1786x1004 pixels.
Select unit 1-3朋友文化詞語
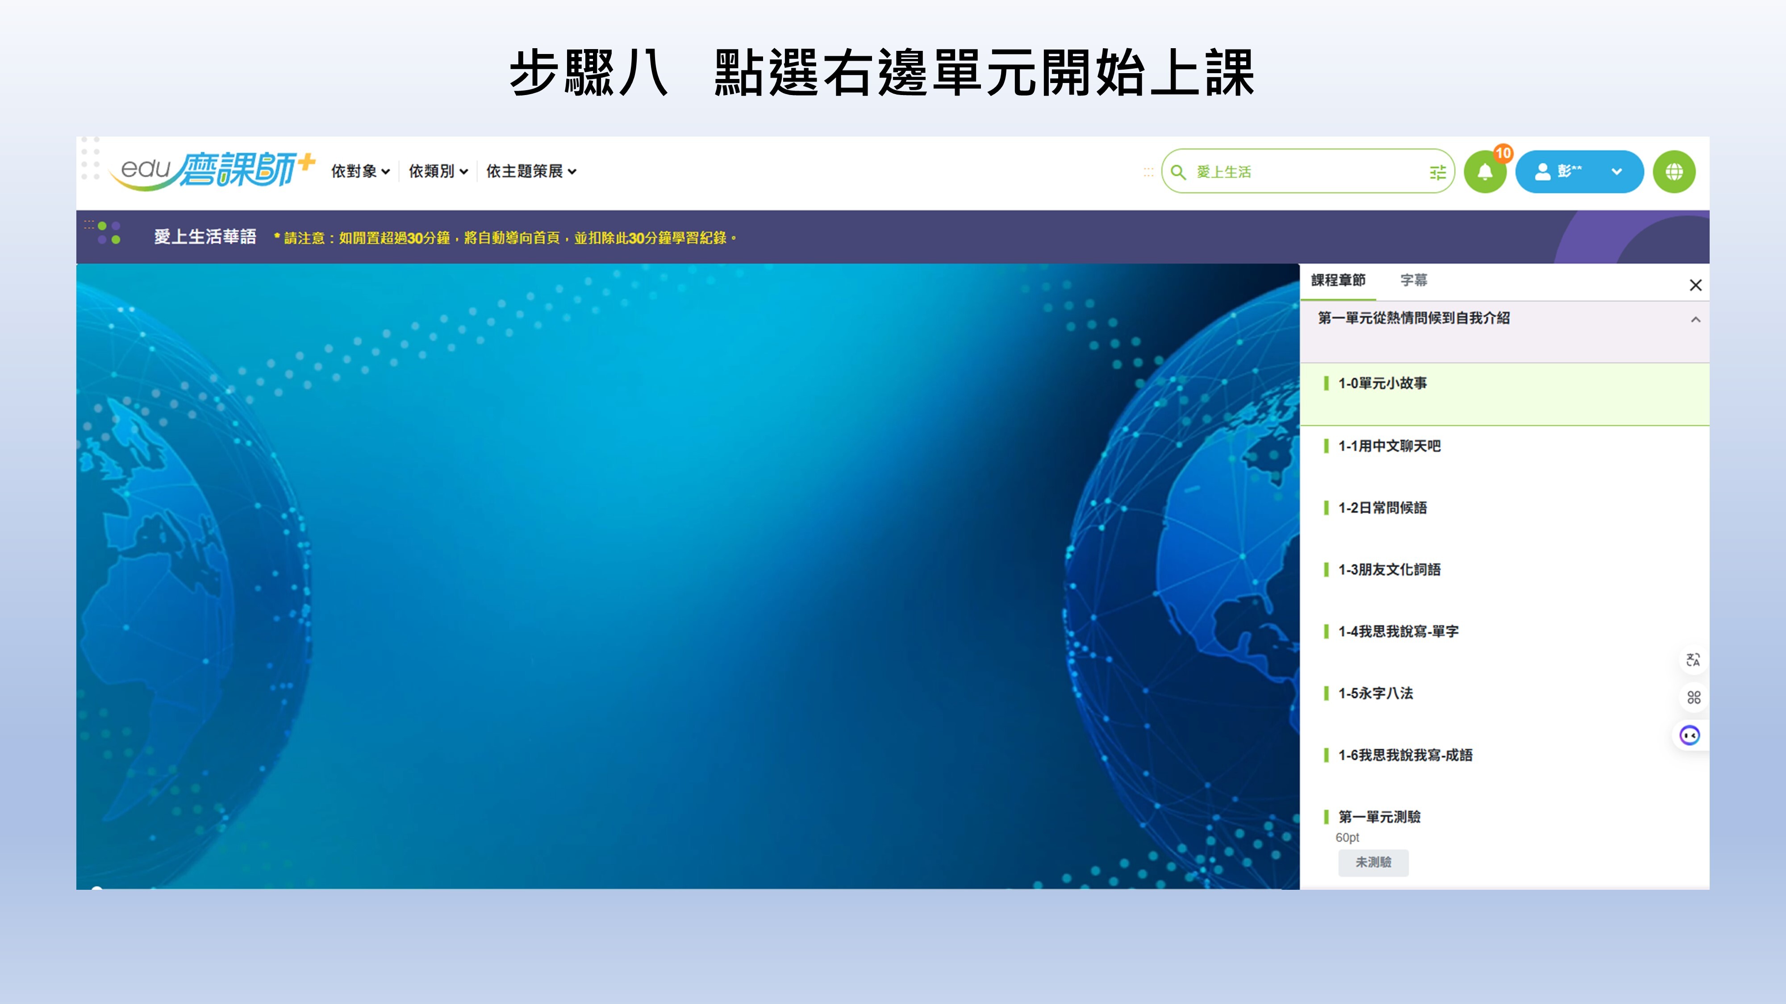point(1388,569)
